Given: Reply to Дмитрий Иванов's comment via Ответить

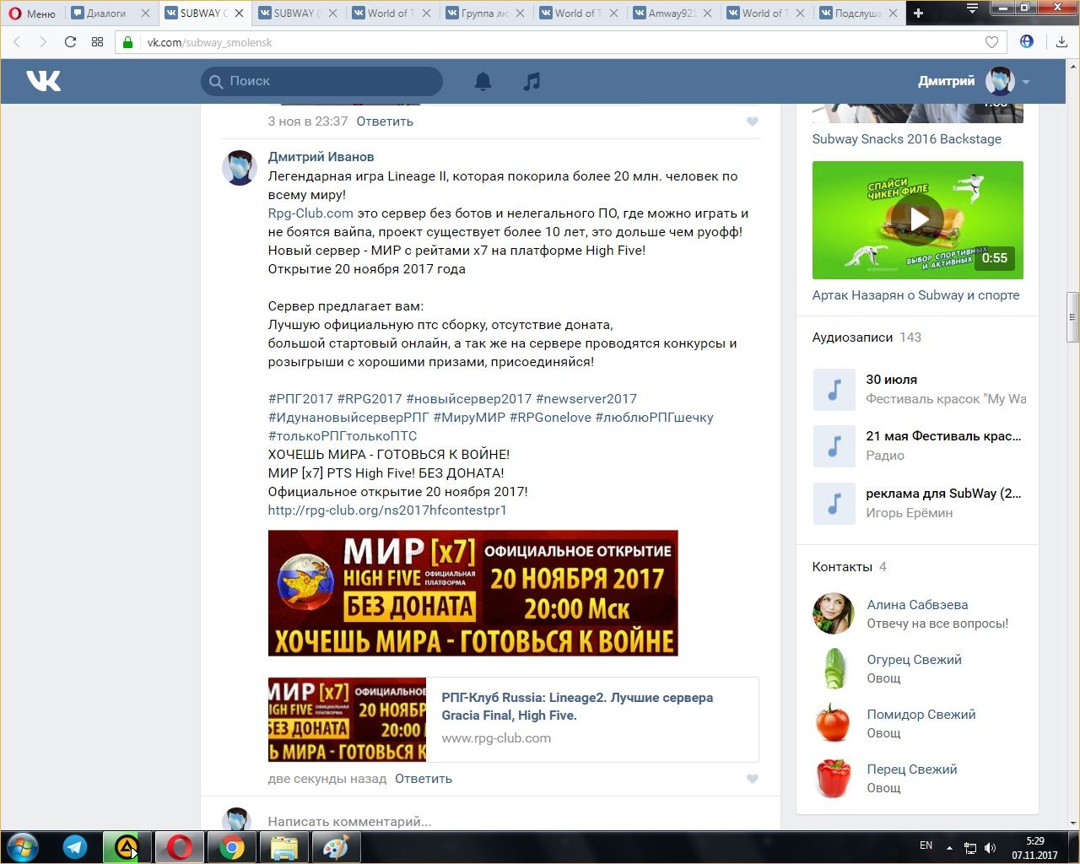Looking at the screenshot, I should (x=424, y=779).
